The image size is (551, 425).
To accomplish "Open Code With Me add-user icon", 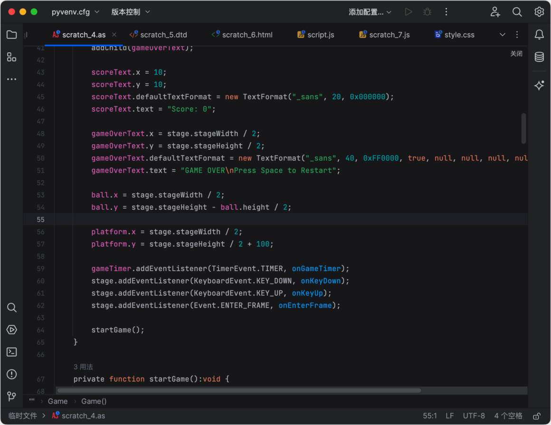I will point(495,12).
